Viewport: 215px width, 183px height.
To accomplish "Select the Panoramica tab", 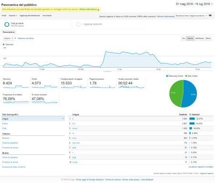I will pos(9,32).
